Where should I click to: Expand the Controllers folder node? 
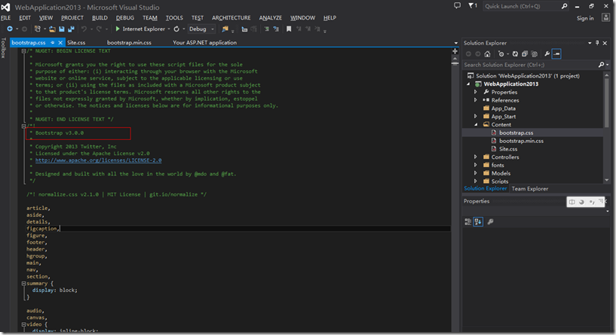[476, 157]
